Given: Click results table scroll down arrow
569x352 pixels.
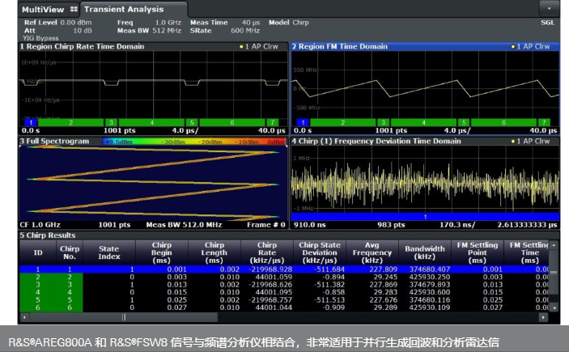Looking at the screenshot, I should tap(554, 307).
